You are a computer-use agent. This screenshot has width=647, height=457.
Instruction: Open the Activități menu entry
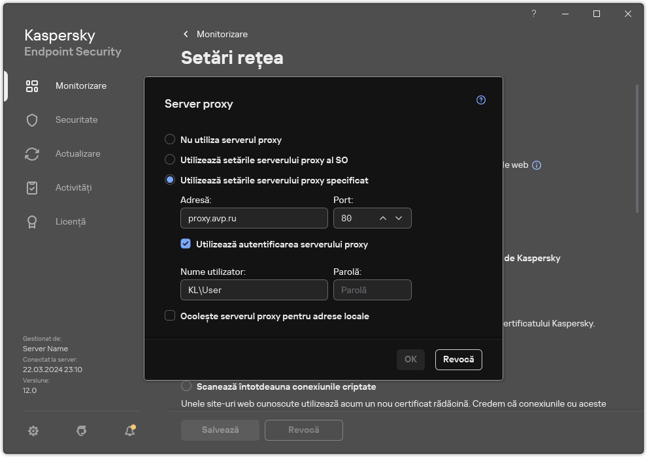(75, 187)
